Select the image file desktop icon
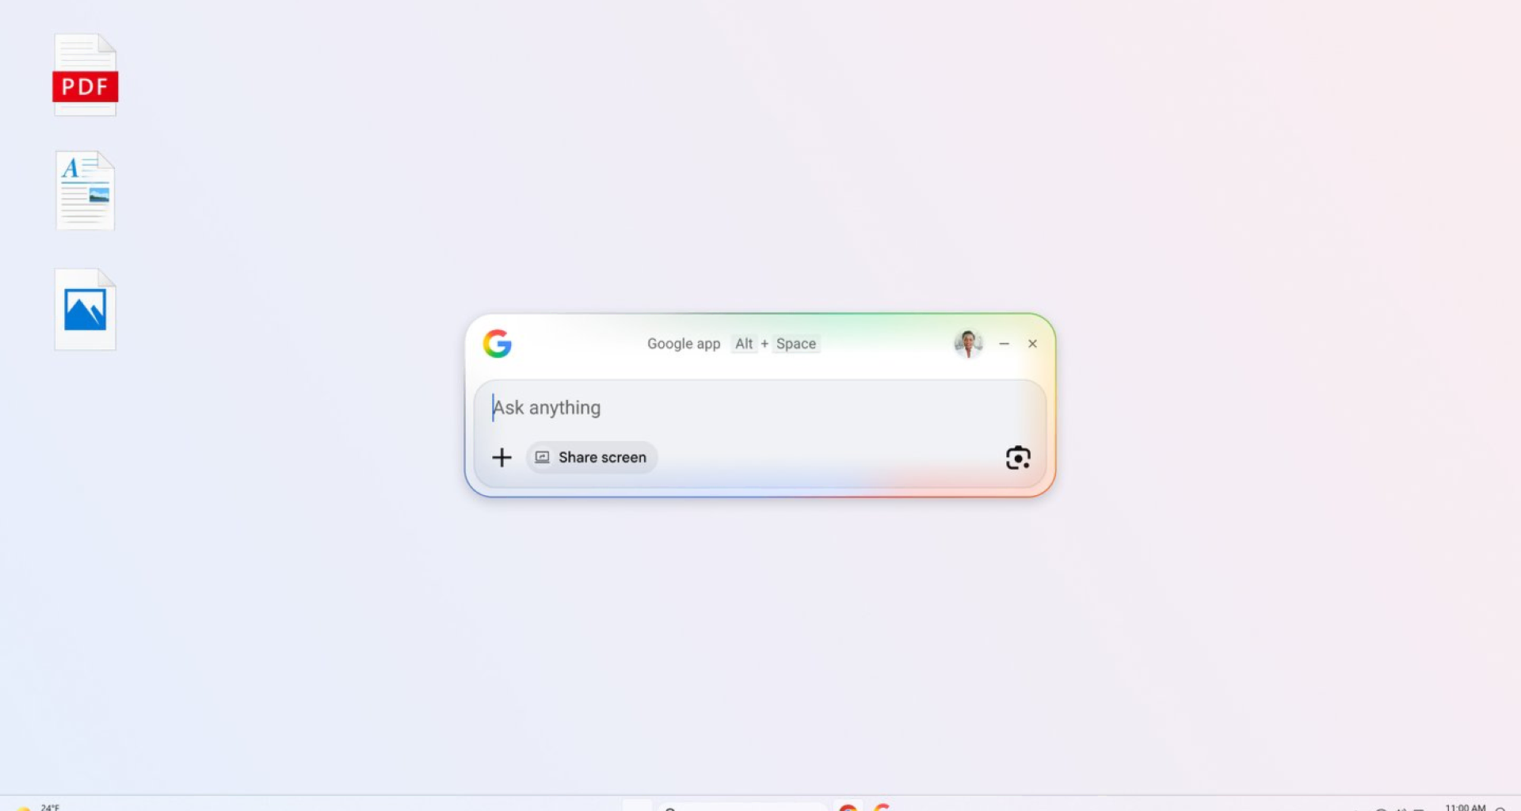 86,310
